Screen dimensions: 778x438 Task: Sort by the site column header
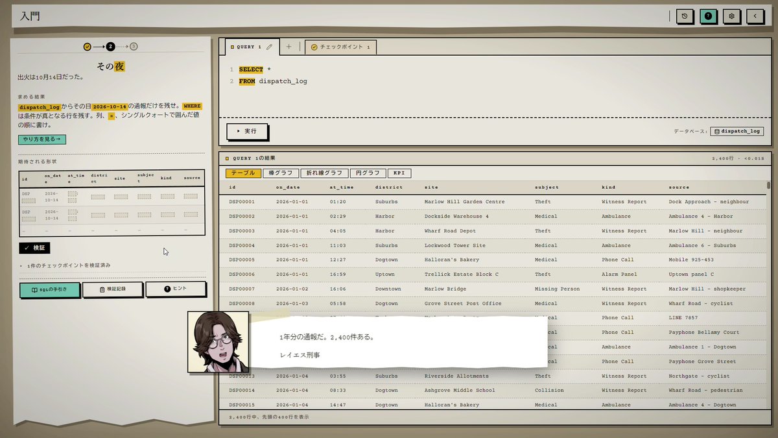pyautogui.click(x=431, y=187)
